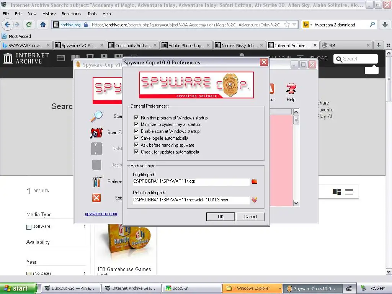This screenshot has height=294, width=392.
Task: Close the Spyware-Cop Preferences dialog
Action: tap(264, 62)
